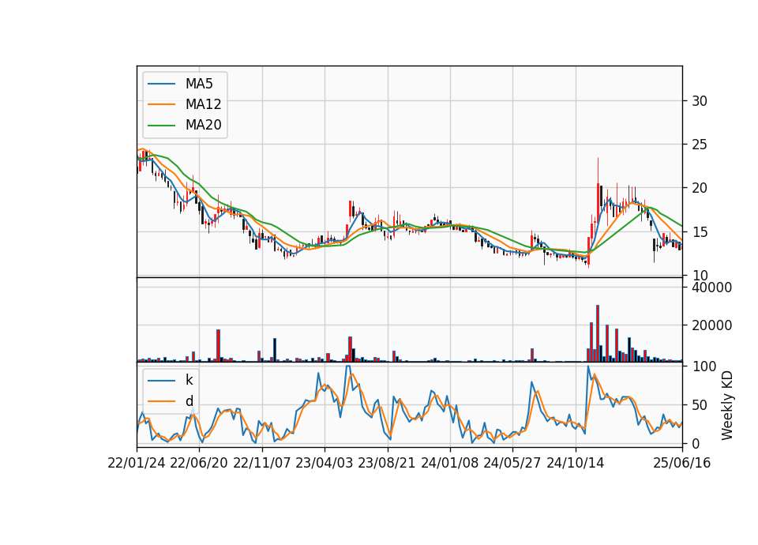The width and height of the screenshot is (758, 545).
Task: Click the k legend label in KD panel
Action: coord(189,380)
